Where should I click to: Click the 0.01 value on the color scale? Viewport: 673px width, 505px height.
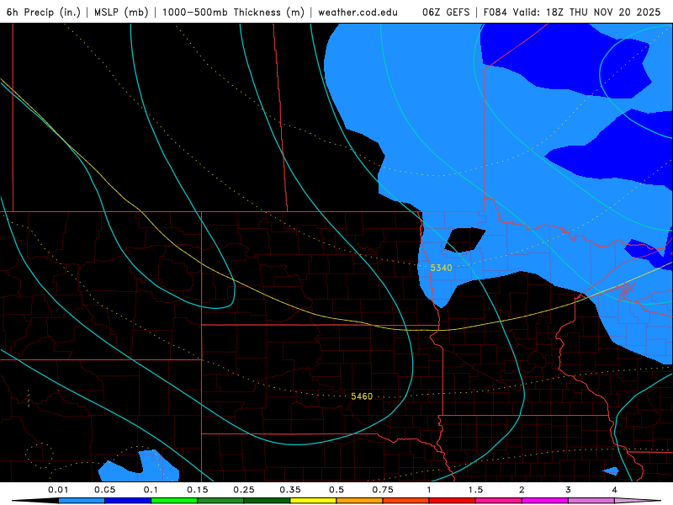pos(58,490)
